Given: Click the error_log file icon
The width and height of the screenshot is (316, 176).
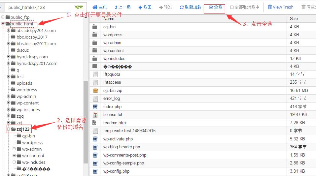Looking at the screenshot, I should coord(95,98).
